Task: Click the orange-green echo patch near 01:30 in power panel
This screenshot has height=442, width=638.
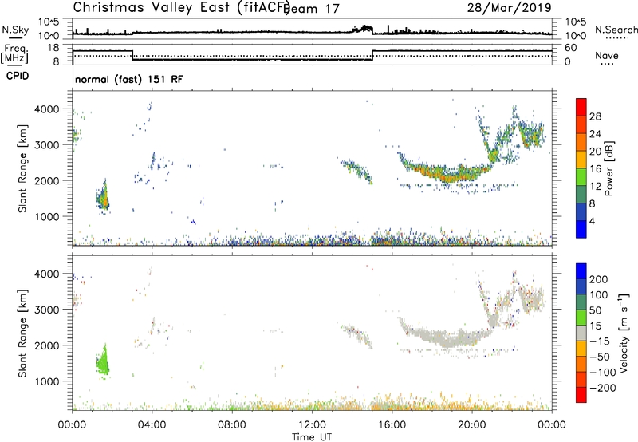Action: click(104, 197)
